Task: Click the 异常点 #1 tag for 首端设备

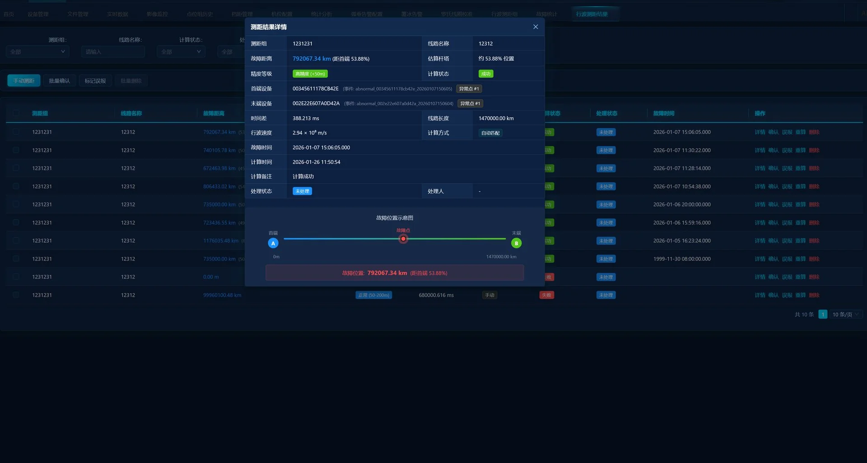Action: tap(469, 89)
